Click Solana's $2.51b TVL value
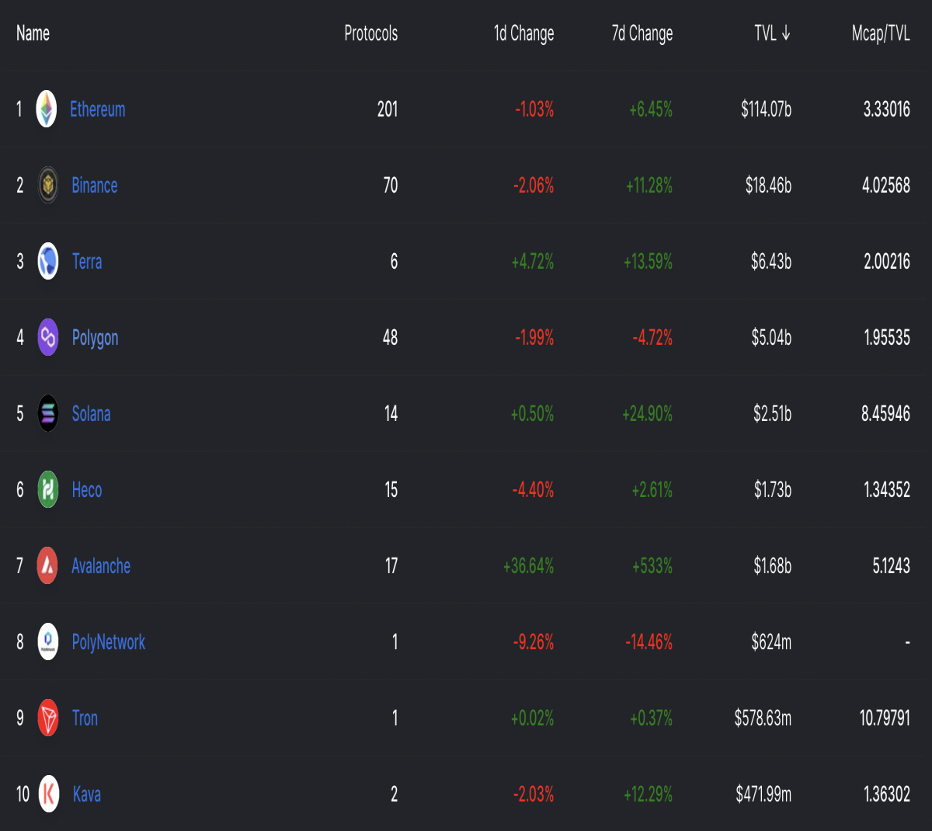The width and height of the screenshot is (932, 831). coord(772,414)
